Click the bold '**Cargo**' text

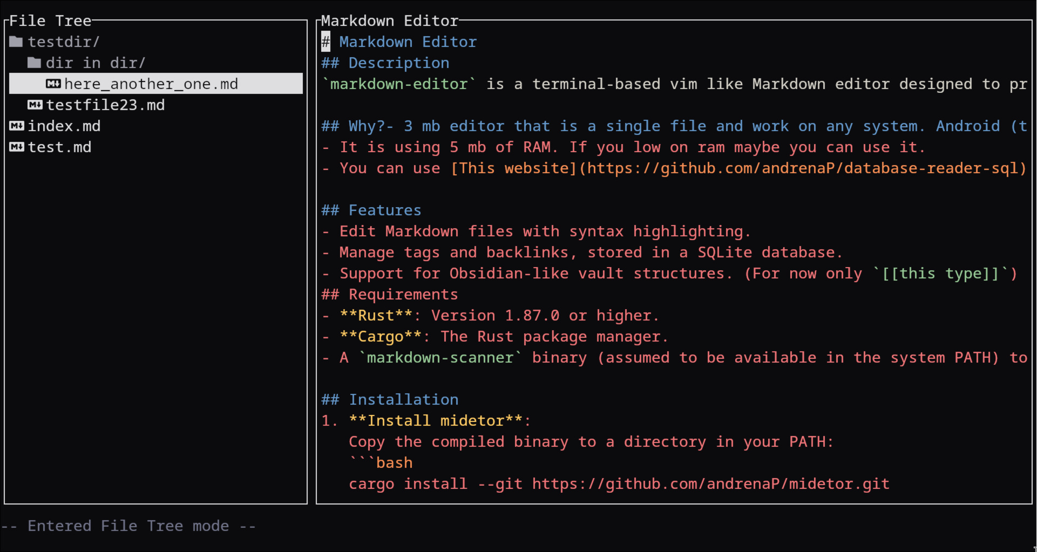(x=381, y=336)
